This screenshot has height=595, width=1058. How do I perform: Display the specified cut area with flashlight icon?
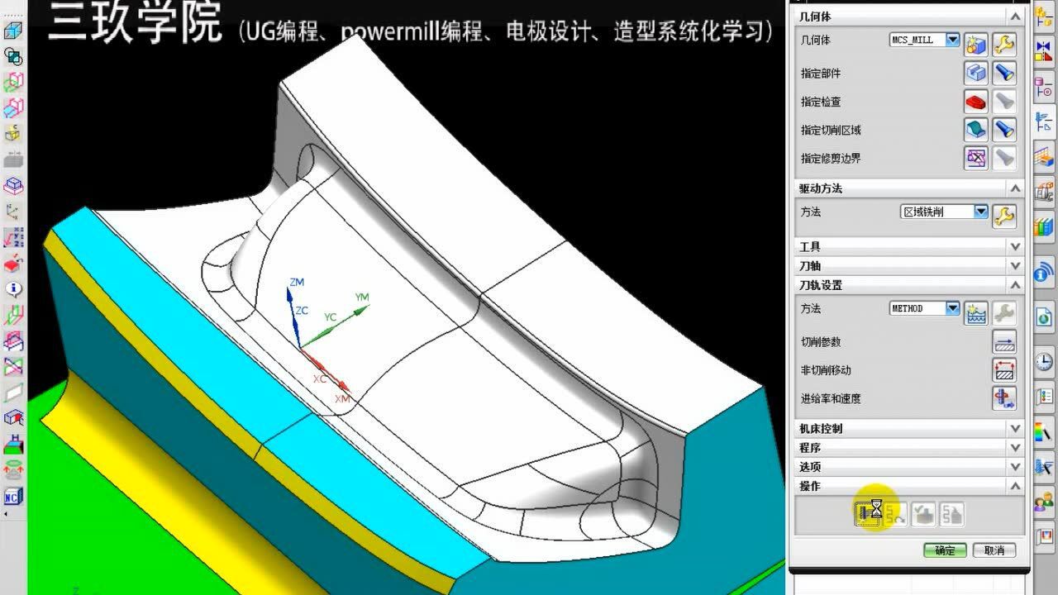pyautogui.click(x=1003, y=130)
